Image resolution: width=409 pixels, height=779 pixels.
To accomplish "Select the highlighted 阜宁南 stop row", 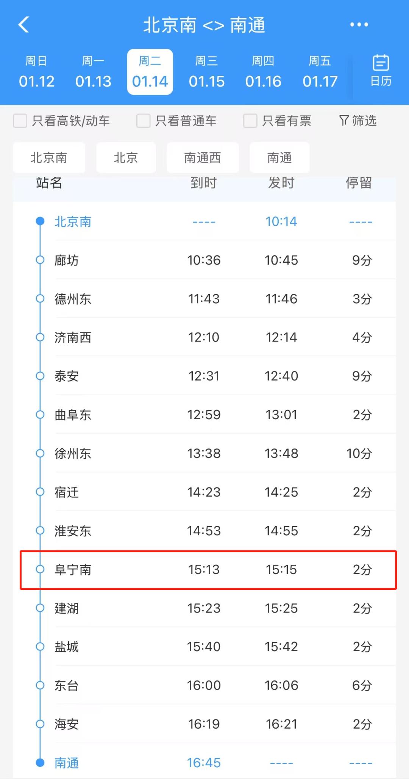I will [x=208, y=570].
